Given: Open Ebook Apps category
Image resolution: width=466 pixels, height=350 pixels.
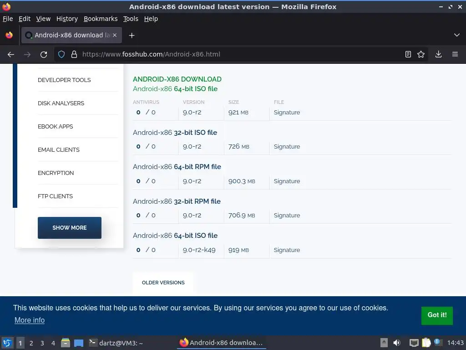Looking at the screenshot, I should 55,127.
